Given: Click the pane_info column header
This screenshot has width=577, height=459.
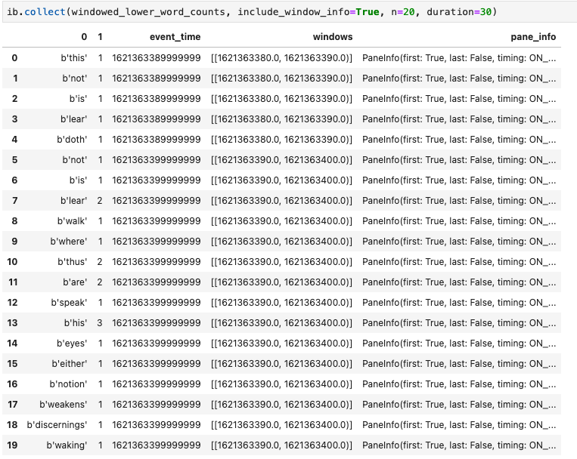Looking at the screenshot, I should tap(533, 37).
